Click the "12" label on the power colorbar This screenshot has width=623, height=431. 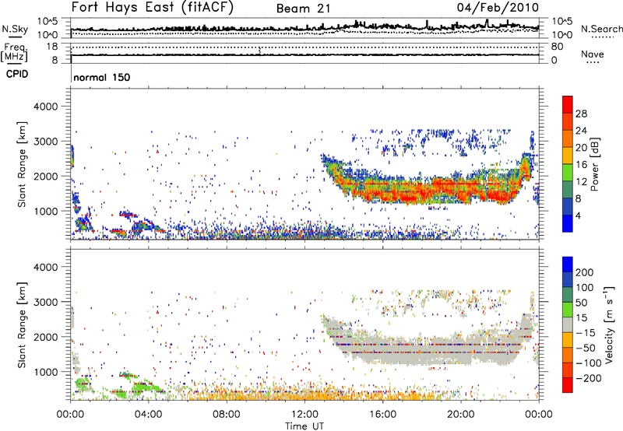point(581,182)
